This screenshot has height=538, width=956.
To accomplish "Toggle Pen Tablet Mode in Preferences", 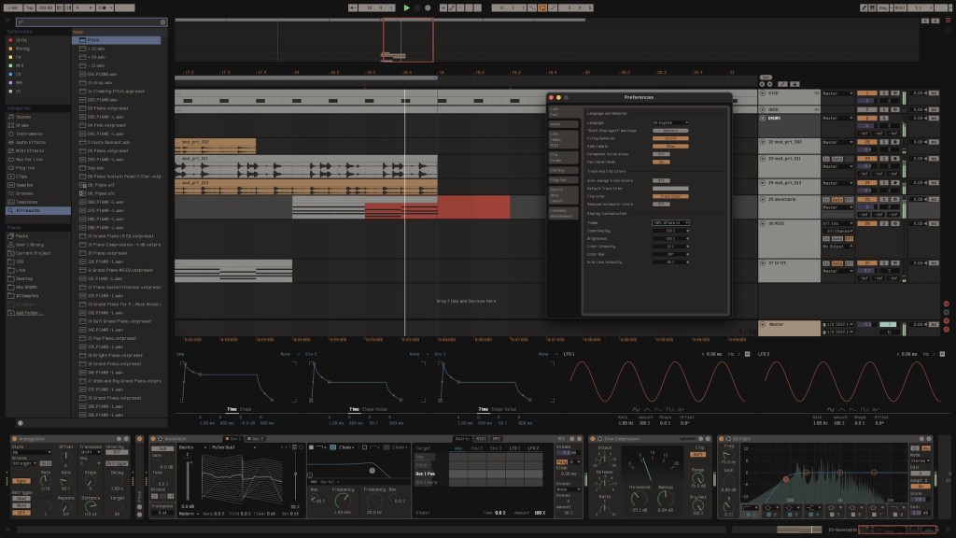I will click(x=661, y=161).
